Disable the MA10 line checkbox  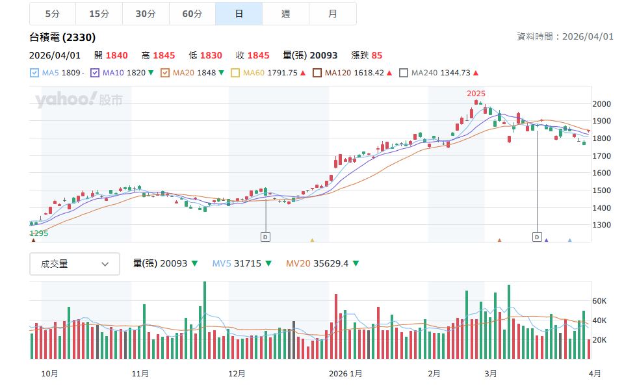click(96, 73)
